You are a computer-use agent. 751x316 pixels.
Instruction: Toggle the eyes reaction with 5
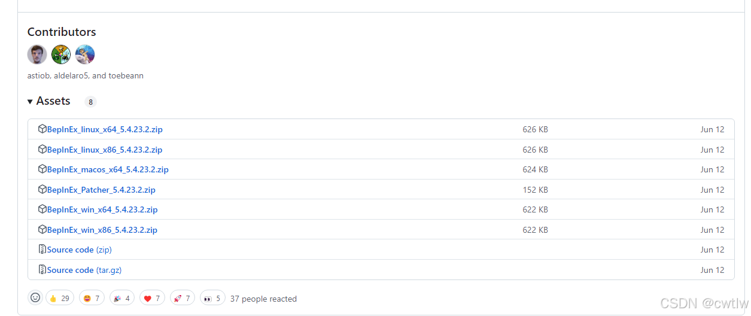(x=212, y=298)
